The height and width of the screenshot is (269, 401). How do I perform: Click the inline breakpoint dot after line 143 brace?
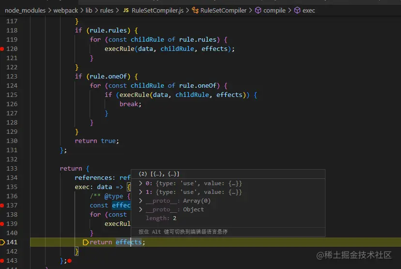tap(70, 261)
